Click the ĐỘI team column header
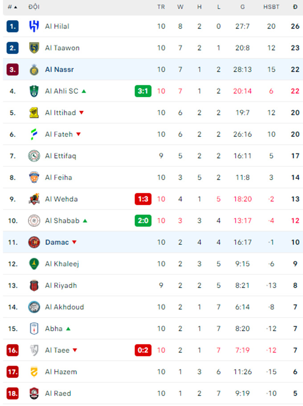 (34, 7)
